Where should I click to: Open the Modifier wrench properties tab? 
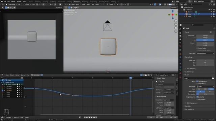click(x=180, y=57)
